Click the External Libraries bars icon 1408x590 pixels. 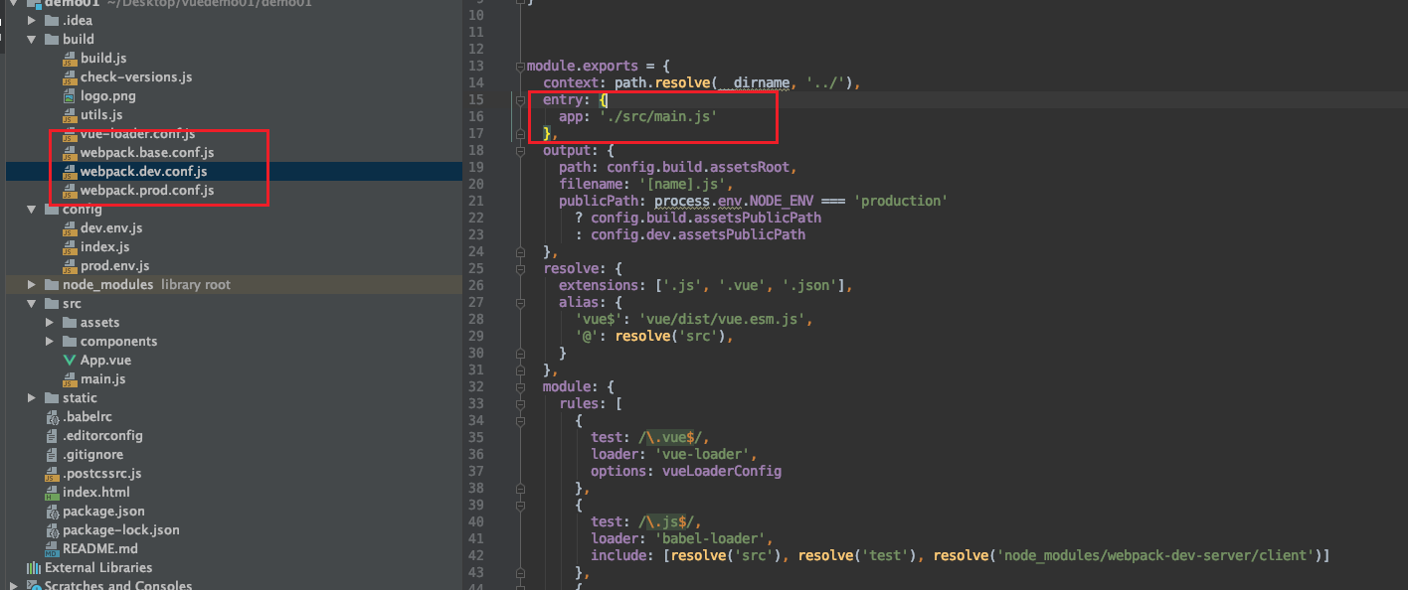pyautogui.click(x=34, y=568)
